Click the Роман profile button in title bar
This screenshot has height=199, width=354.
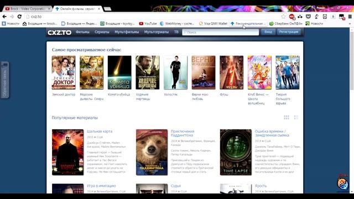[320, 8]
